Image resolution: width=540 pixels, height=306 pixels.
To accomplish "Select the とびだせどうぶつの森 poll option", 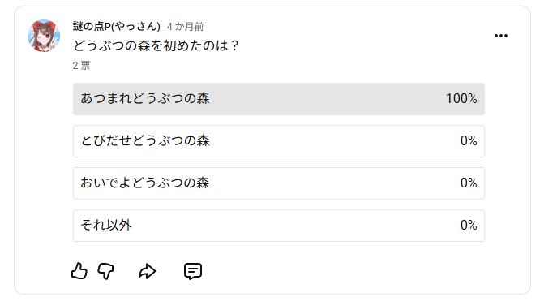I will coord(279,141).
